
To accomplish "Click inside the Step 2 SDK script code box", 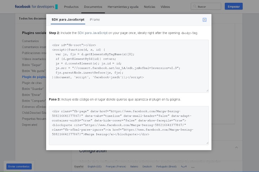I will click(x=129, y=66).
